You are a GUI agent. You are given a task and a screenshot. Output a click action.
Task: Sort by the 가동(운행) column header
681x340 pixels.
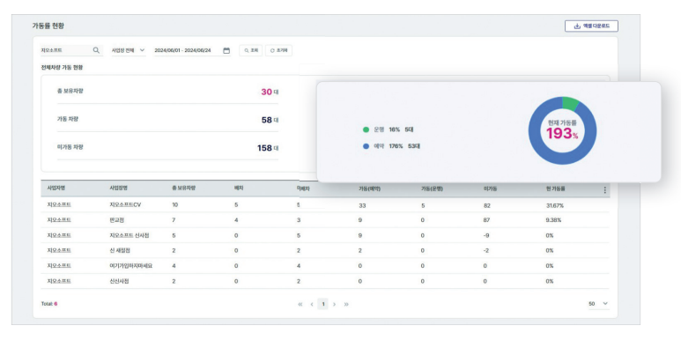coord(433,188)
